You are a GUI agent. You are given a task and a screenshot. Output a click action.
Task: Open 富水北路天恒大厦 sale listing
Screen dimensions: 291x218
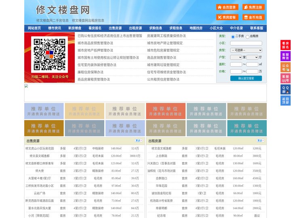[x=40, y=208]
